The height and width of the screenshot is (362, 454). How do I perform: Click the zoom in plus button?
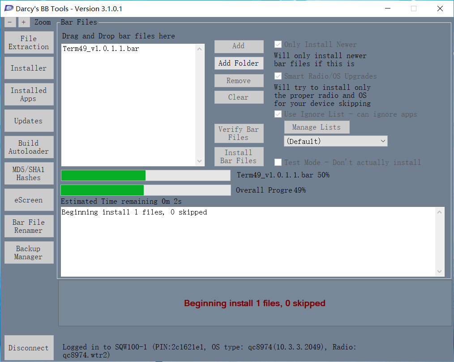pos(24,22)
